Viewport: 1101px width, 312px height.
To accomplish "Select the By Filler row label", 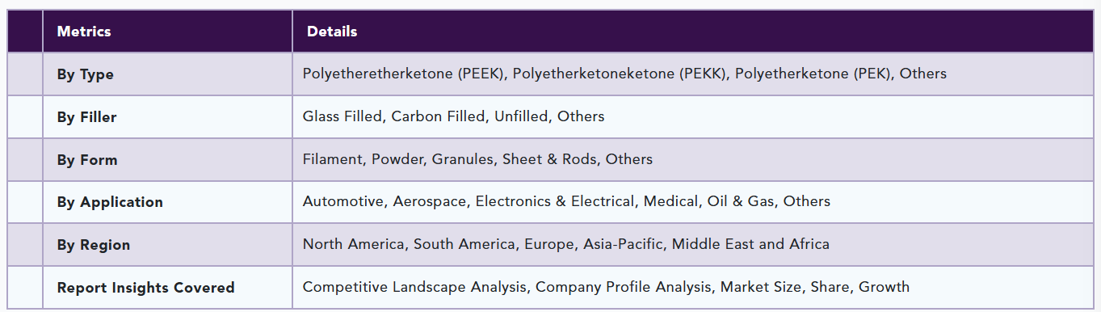I will click(86, 117).
